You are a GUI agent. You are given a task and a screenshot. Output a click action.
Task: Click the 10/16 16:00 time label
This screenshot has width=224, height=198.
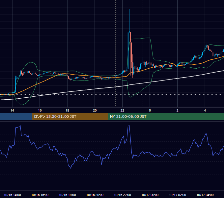tap(40, 195)
